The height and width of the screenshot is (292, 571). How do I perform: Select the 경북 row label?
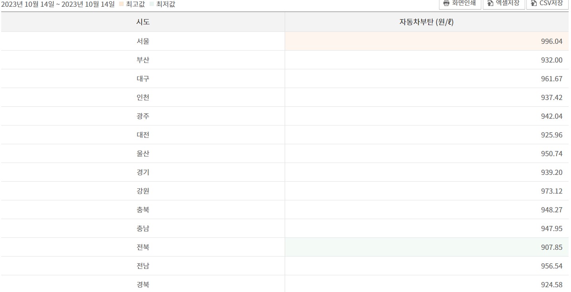143,284
